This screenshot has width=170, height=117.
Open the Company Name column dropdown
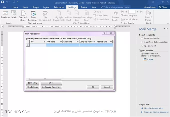[x=94, y=42]
